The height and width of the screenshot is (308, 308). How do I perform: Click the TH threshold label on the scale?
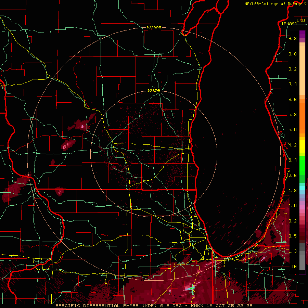[x=294, y=267]
